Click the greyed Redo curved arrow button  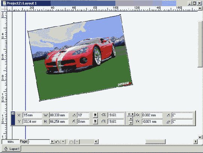[72, 142]
